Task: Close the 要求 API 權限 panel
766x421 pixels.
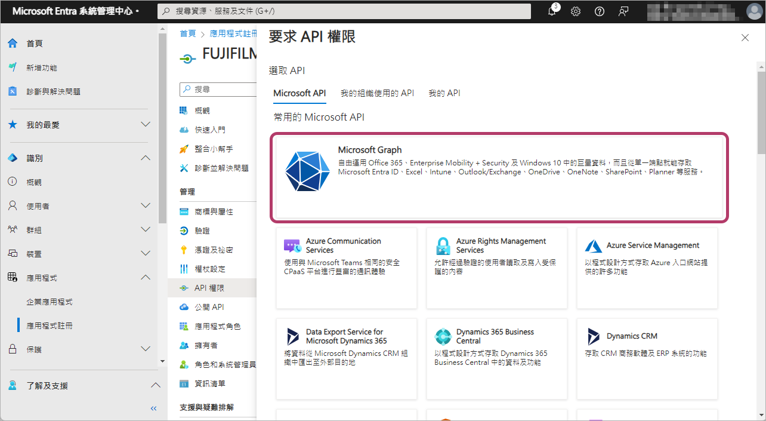Action: point(745,38)
